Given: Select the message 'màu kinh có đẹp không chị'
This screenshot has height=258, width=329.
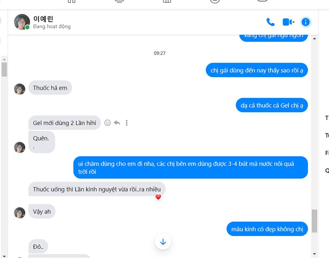Looking at the screenshot, I should pos(267,229).
